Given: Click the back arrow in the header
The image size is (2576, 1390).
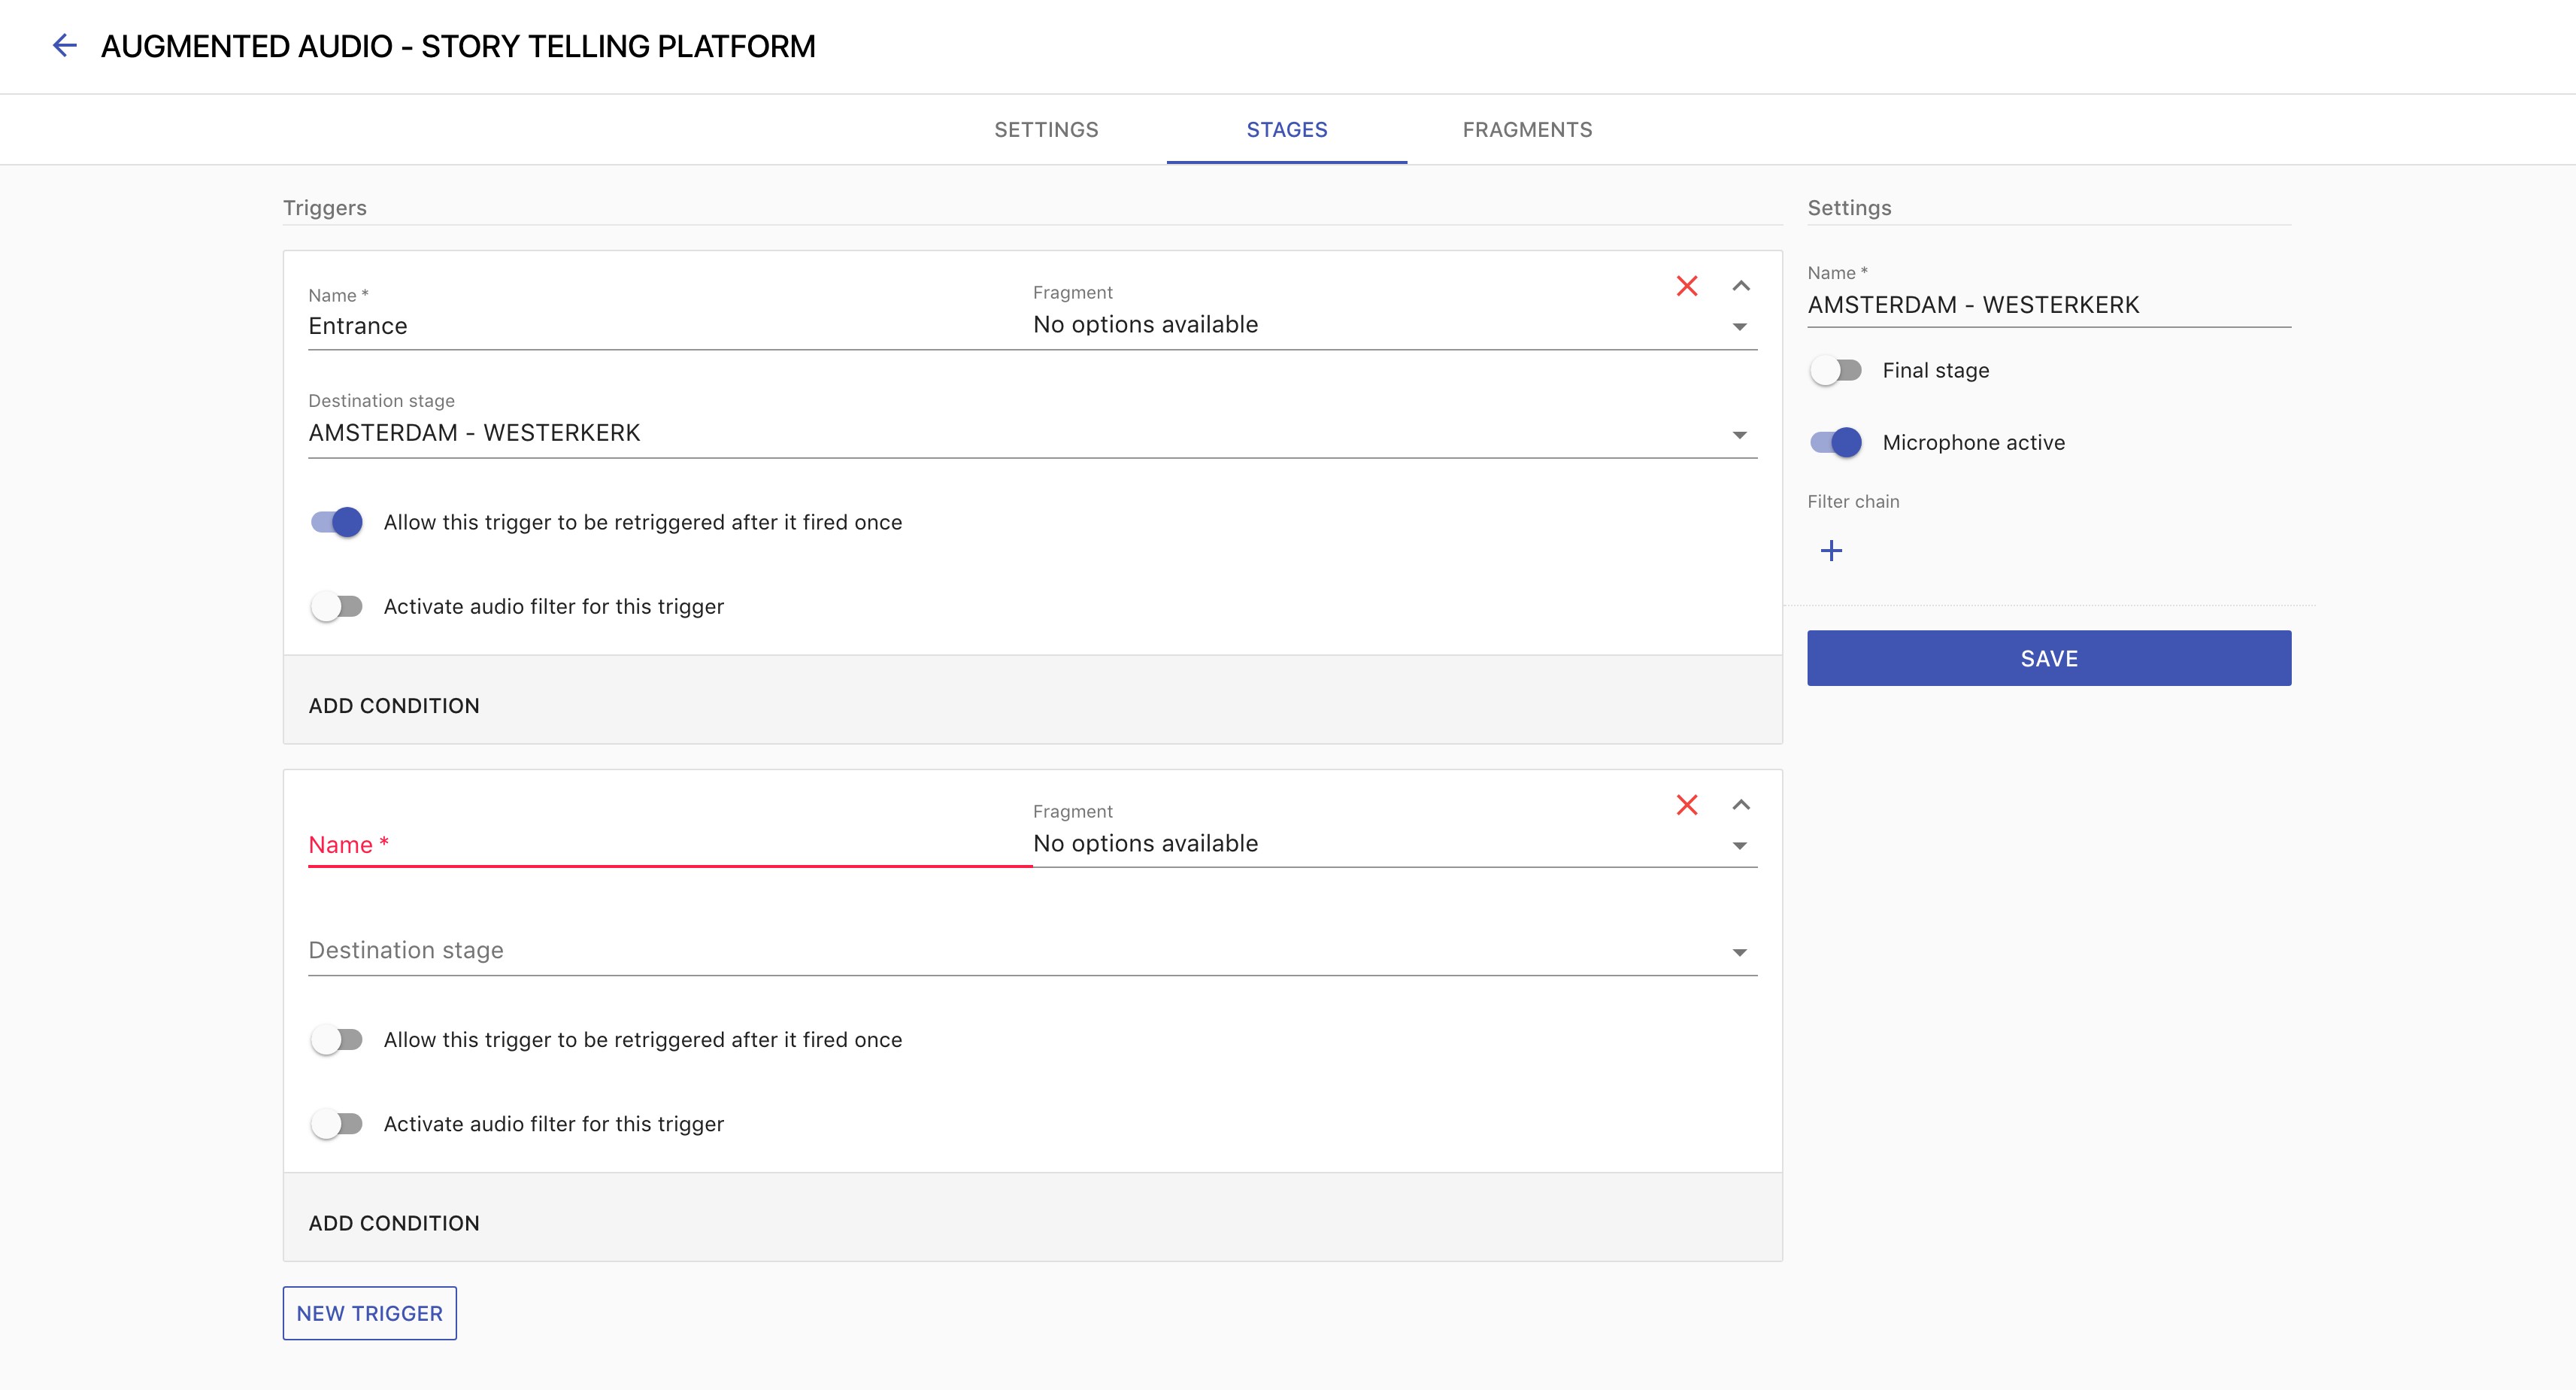Looking at the screenshot, I should coord(64,46).
